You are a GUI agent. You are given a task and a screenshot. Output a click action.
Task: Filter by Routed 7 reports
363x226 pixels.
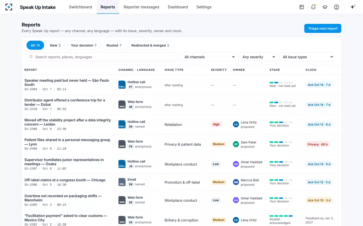point(114,45)
